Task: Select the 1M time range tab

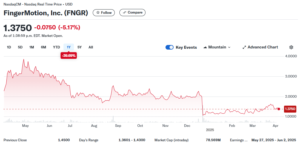Action: (32, 47)
